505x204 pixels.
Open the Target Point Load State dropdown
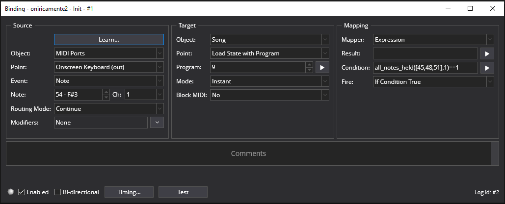tap(269, 53)
